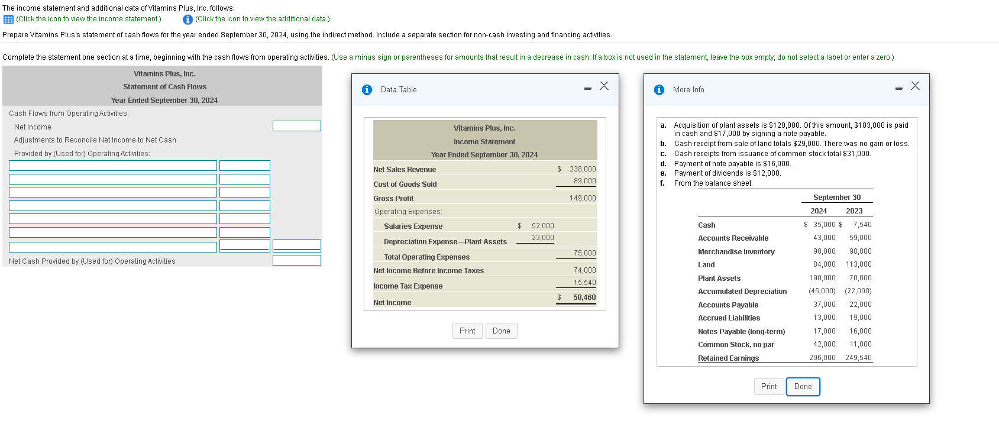Select the sixth adjustment amount box
999x437 pixels.
coord(245,232)
